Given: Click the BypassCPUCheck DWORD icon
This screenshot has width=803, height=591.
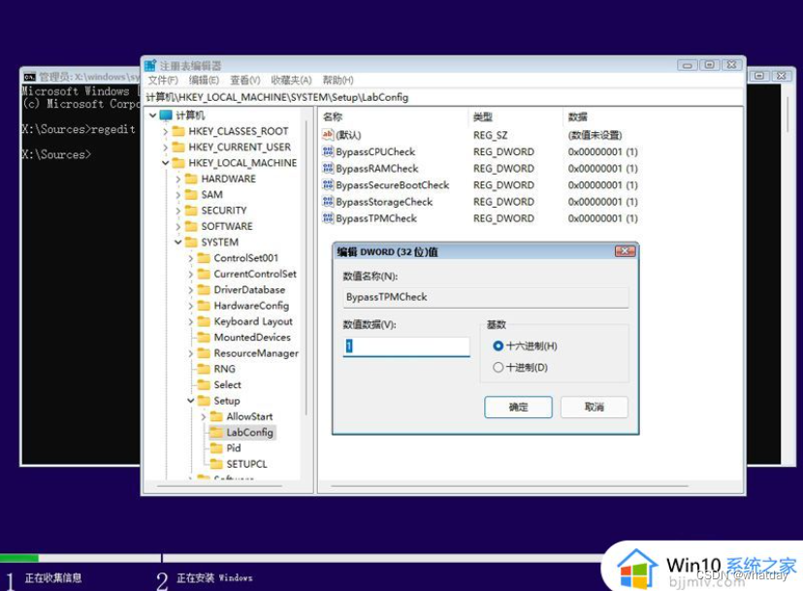Looking at the screenshot, I should 328,151.
